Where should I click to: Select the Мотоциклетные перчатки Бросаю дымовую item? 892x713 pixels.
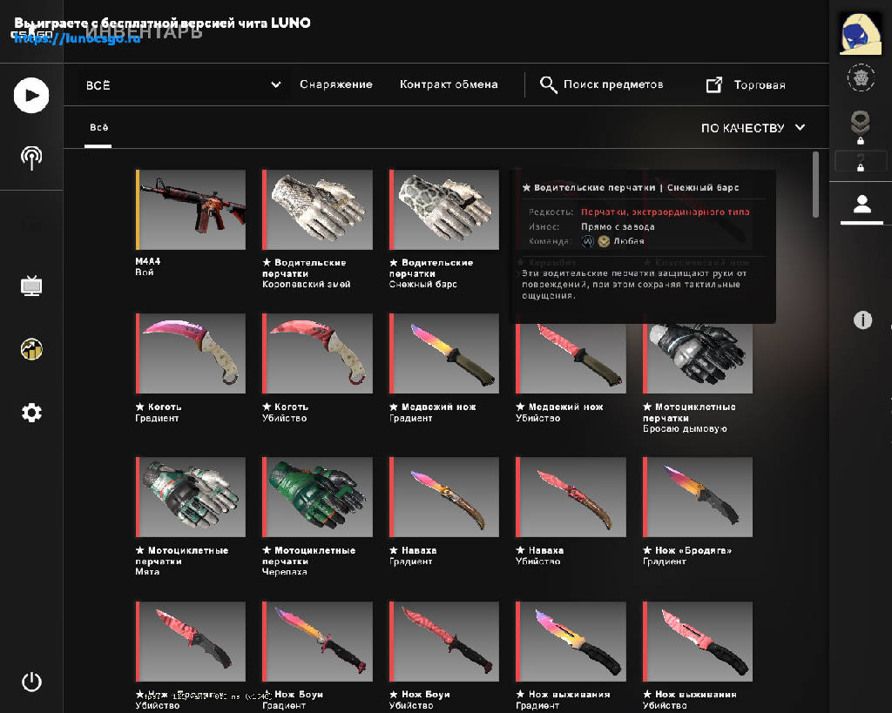coord(698,359)
